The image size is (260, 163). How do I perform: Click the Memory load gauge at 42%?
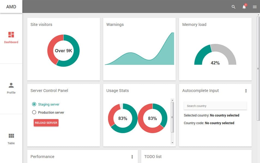[x=215, y=57]
